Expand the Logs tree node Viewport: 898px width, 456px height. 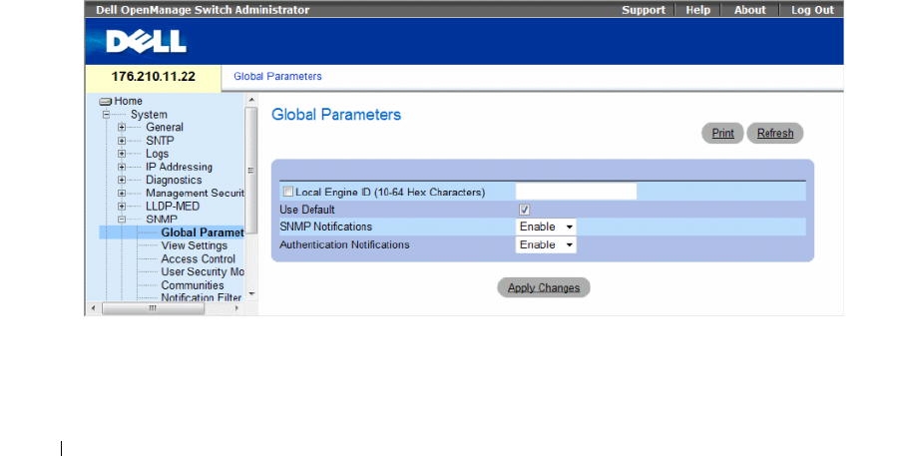(122, 154)
